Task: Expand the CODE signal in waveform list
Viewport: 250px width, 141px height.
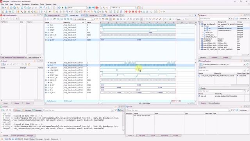Action: [x=46, y=33]
